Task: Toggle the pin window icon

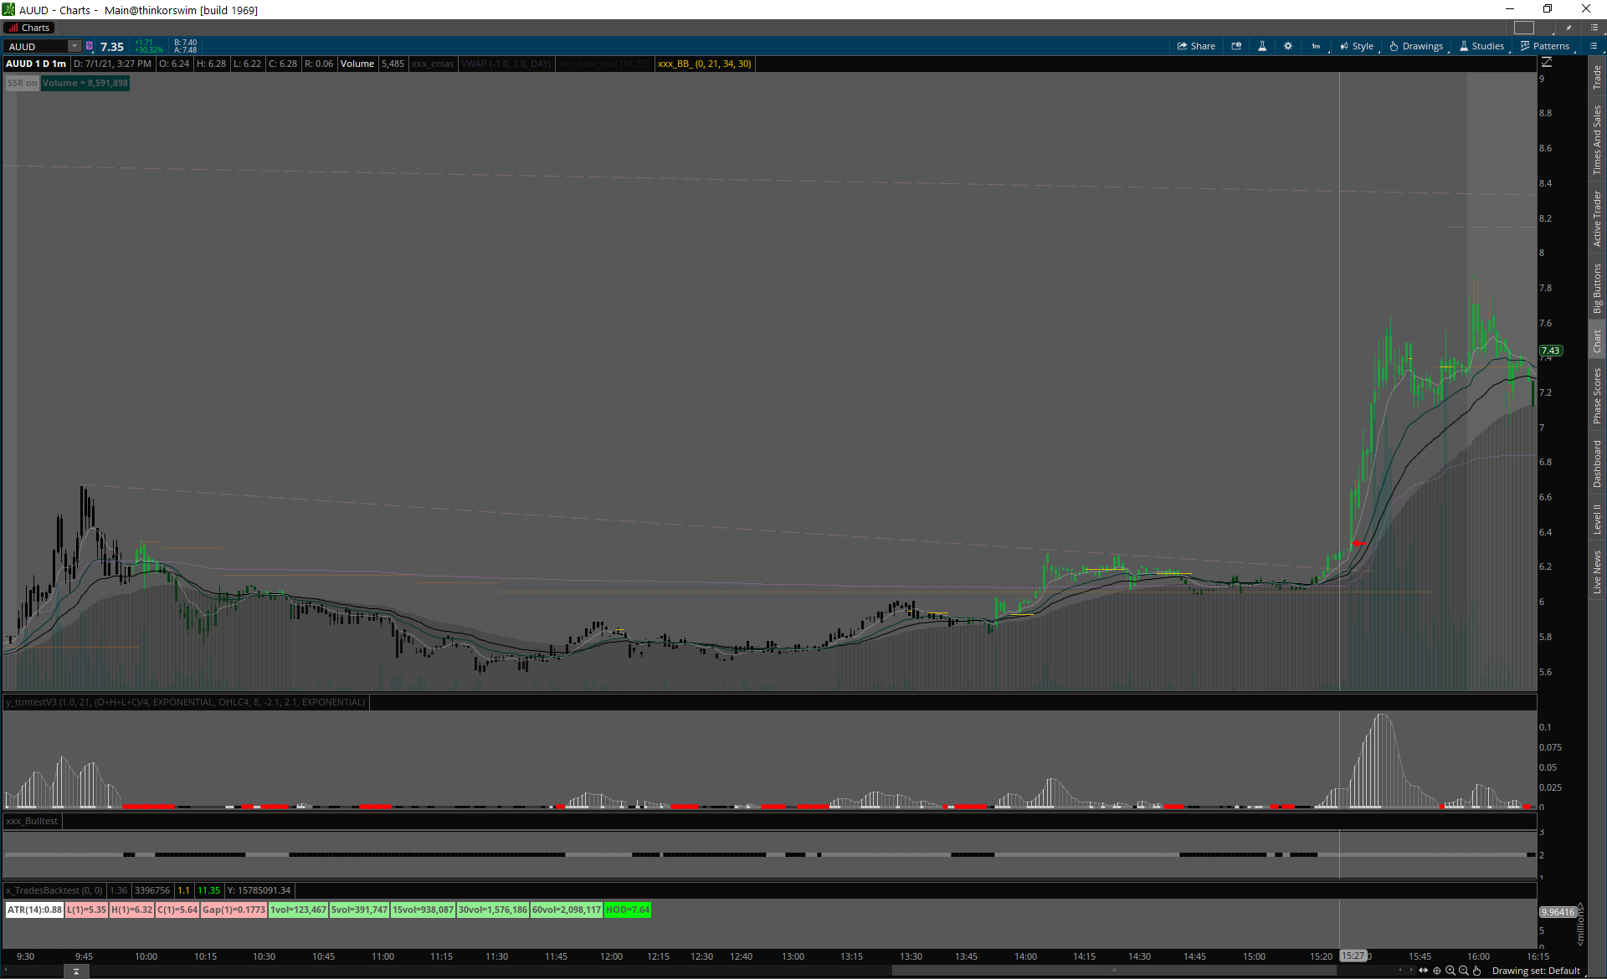Action: [1568, 28]
